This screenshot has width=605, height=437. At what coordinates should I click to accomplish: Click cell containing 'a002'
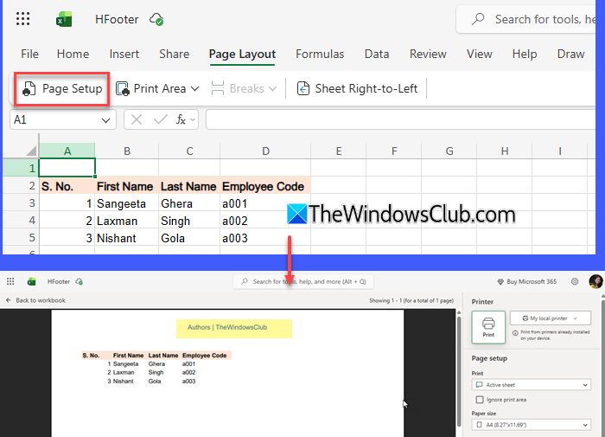[265, 221]
